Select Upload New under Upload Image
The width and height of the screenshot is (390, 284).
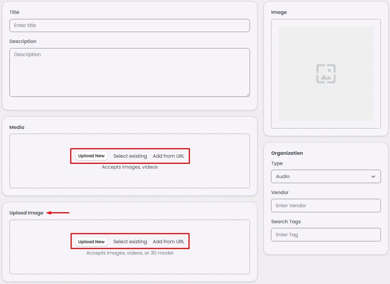coord(91,242)
